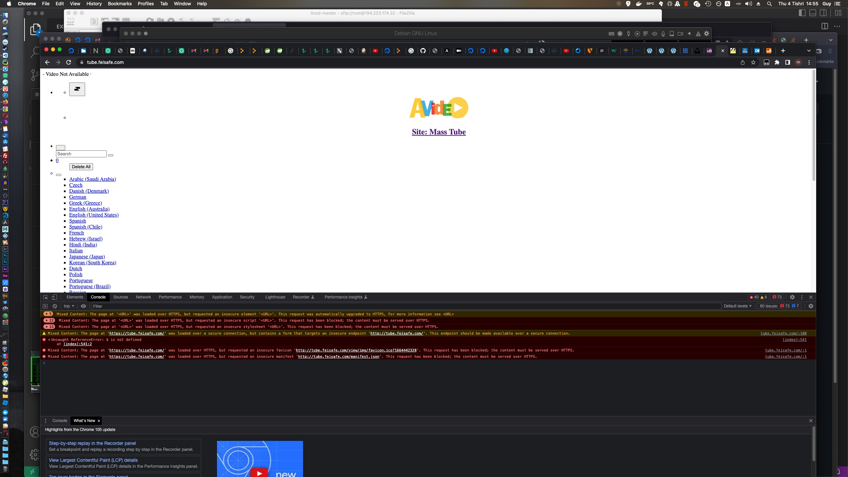Viewport: 848px width, 477px height.
Task: Click the microphone icon on the VM toolbar
Action: click(663, 33)
